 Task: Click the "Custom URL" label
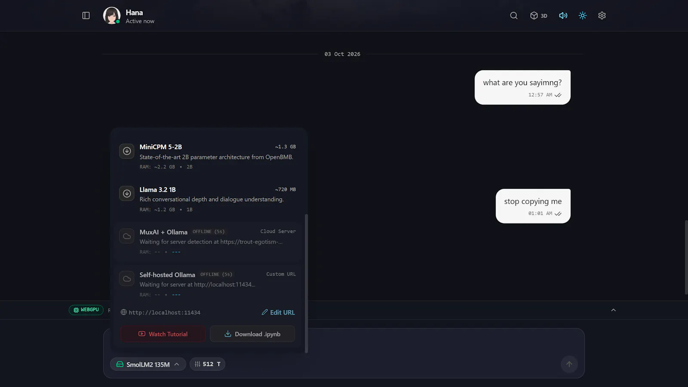click(x=281, y=274)
